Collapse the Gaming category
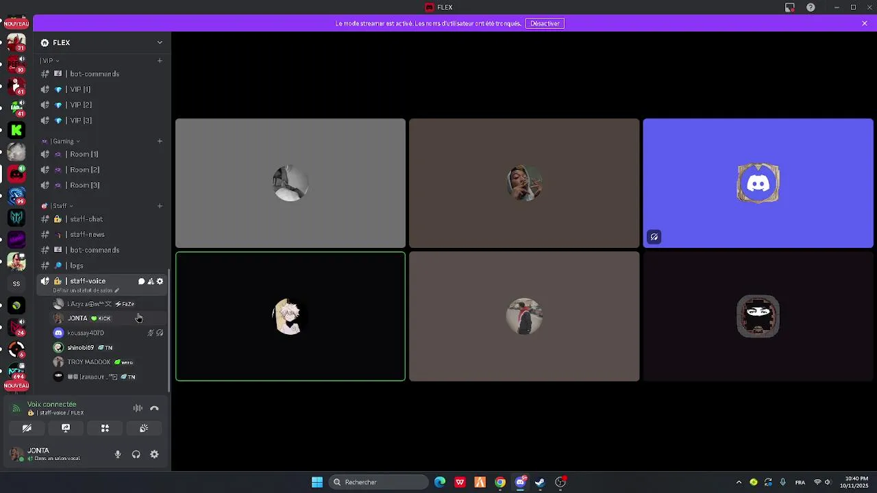Viewport: 877px width, 493px height. [61, 141]
